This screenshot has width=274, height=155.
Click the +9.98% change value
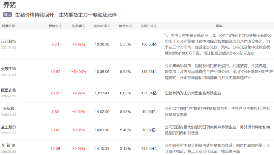(x=78, y=130)
